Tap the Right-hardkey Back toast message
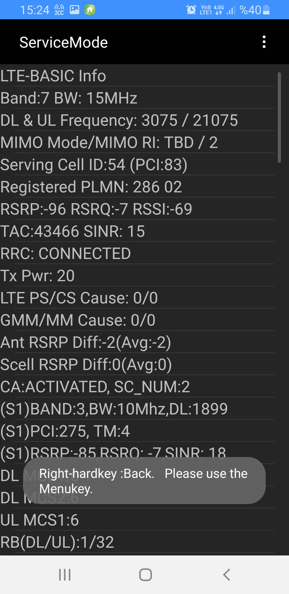Screen dimensions: 289x594 pyautogui.click(x=144, y=481)
